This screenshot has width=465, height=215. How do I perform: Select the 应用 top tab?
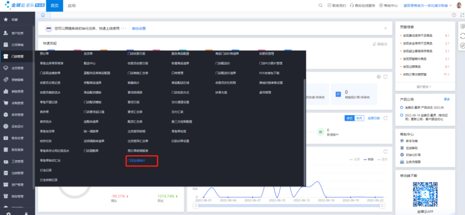(x=72, y=6)
